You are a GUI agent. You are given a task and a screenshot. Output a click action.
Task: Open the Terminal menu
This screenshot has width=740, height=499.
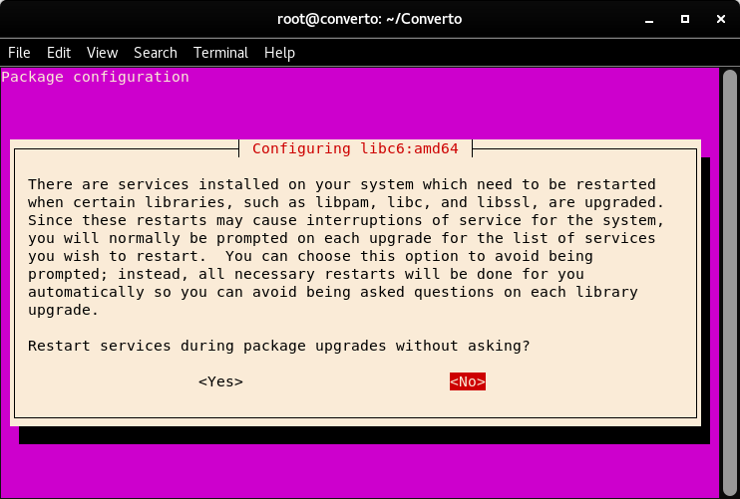[220, 53]
